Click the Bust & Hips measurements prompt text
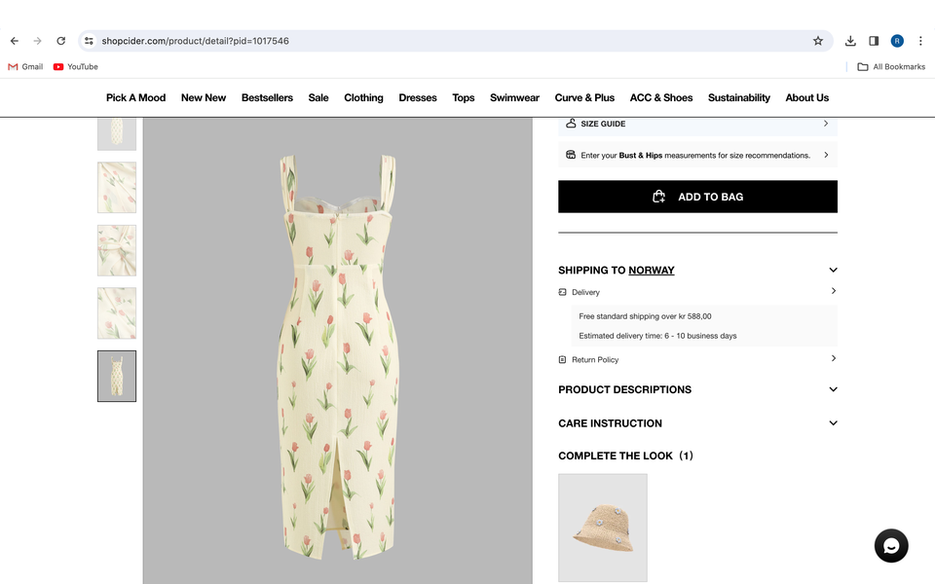935x584 pixels. [695, 155]
